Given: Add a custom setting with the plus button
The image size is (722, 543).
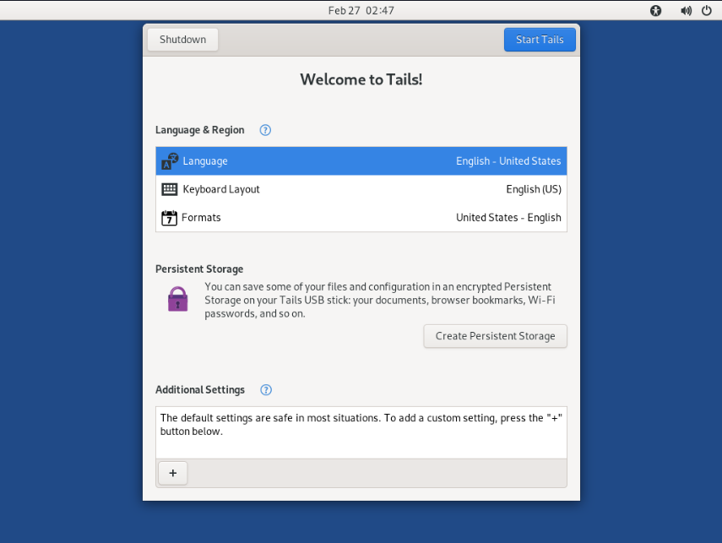Looking at the screenshot, I should (x=172, y=473).
